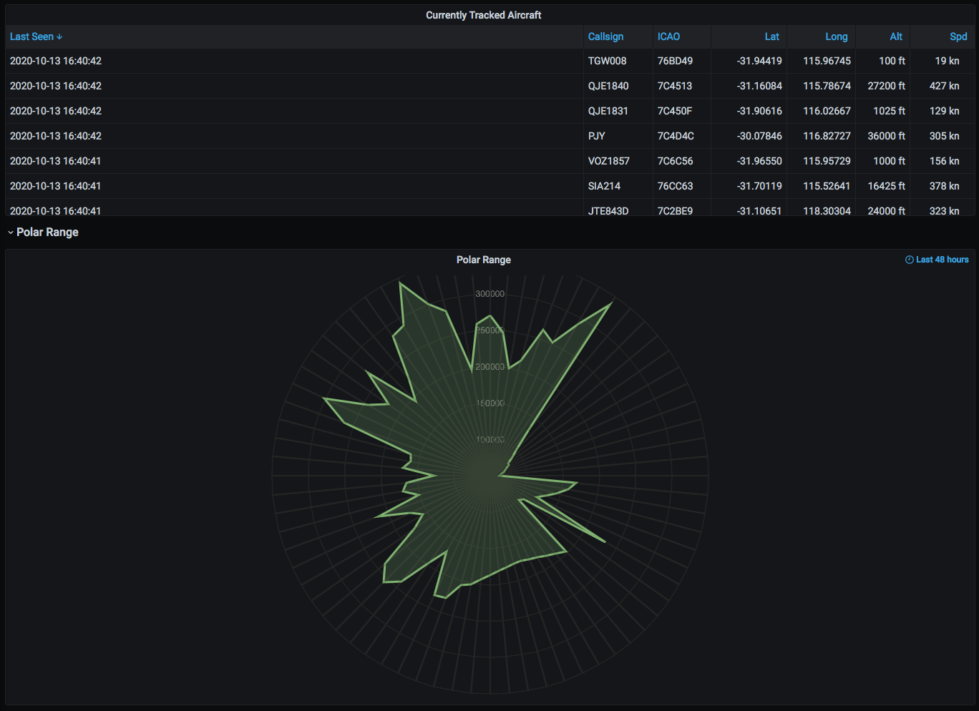The width and height of the screenshot is (979, 711).
Task: Collapse the Polar Range row chevron
Action: coord(11,232)
